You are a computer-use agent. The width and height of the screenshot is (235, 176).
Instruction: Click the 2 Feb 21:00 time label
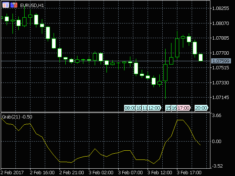[72, 173]
